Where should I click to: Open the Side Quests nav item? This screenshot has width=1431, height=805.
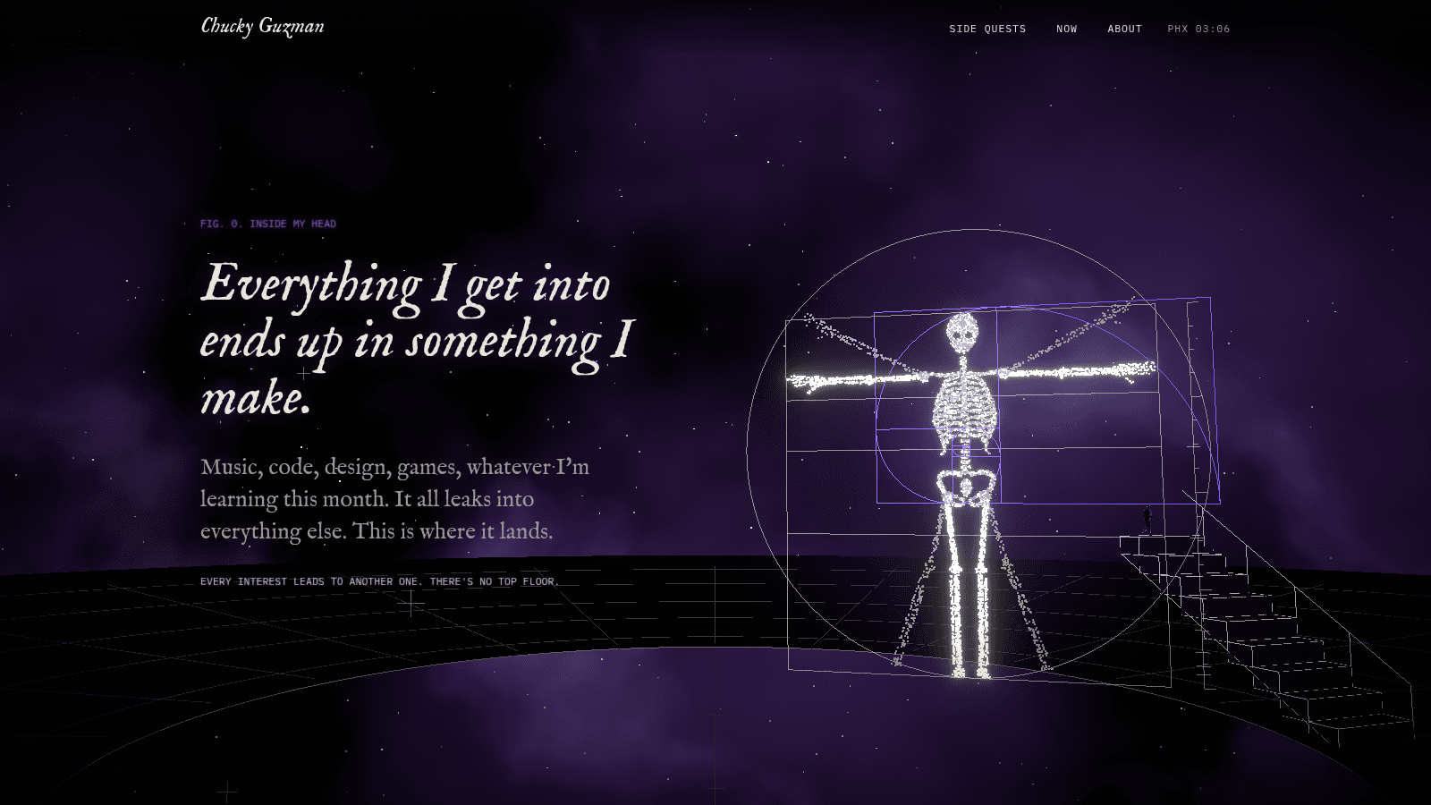pos(987,29)
